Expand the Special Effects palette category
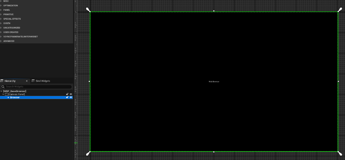The image size is (345, 160). click(x=1, y=19)
